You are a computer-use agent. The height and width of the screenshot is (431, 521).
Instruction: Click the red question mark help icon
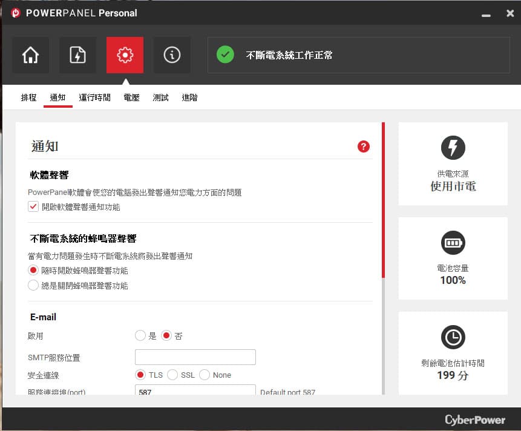pos(364,146)
